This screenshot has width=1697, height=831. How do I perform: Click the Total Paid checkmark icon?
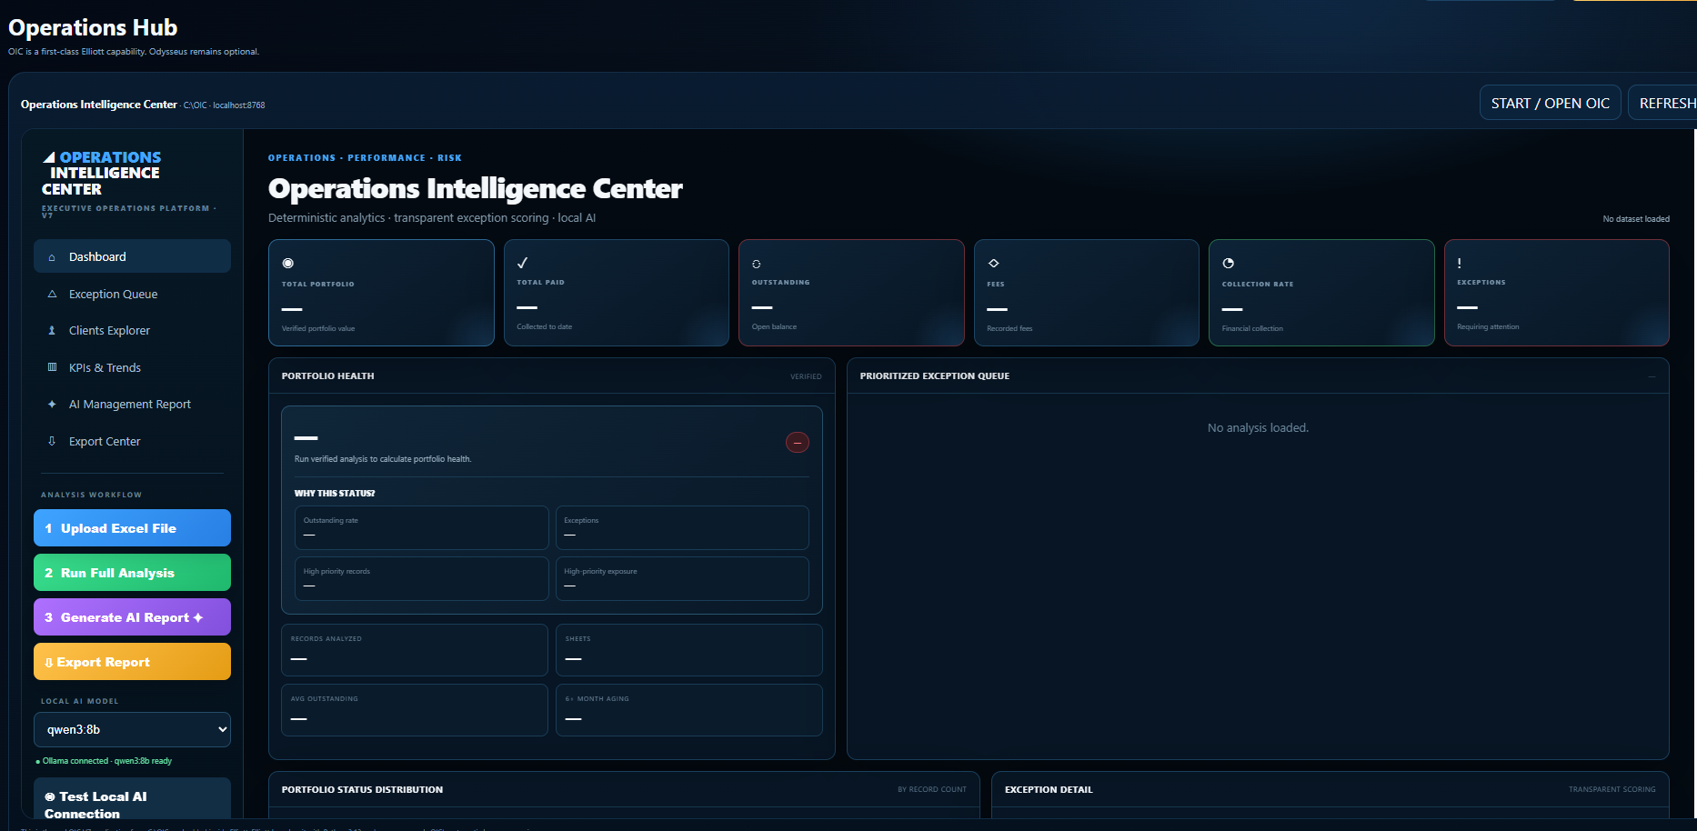[x=523, y=263]
